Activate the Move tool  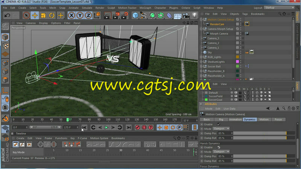(35, 15)
